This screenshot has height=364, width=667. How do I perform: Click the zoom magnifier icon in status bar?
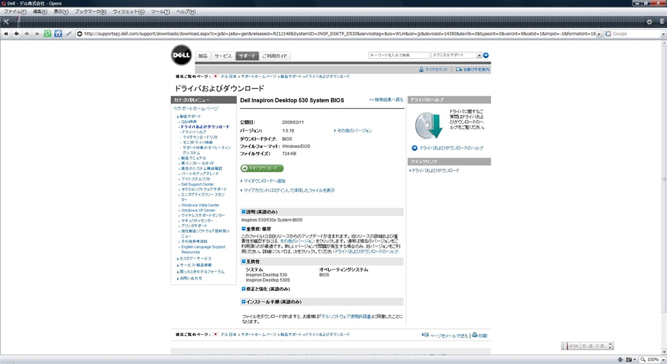pos(643,359)
